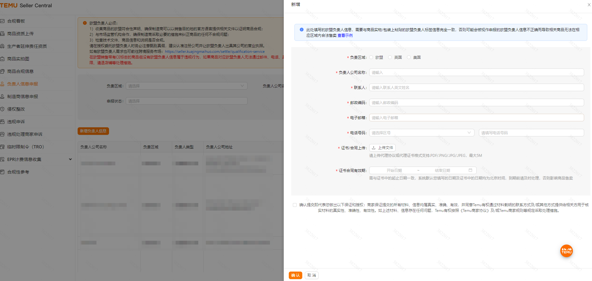Click the 取消 cancel button
592x281 pixels.
point(312,275)
